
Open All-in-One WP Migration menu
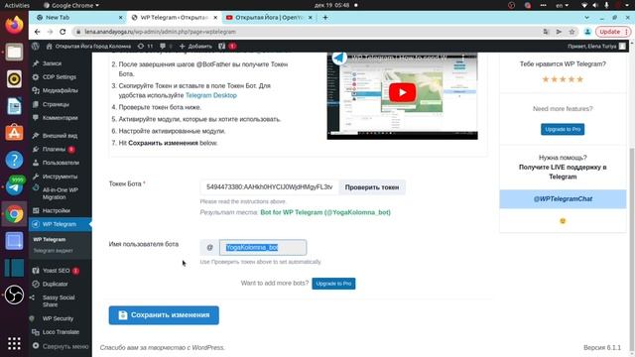pos(61,193)
